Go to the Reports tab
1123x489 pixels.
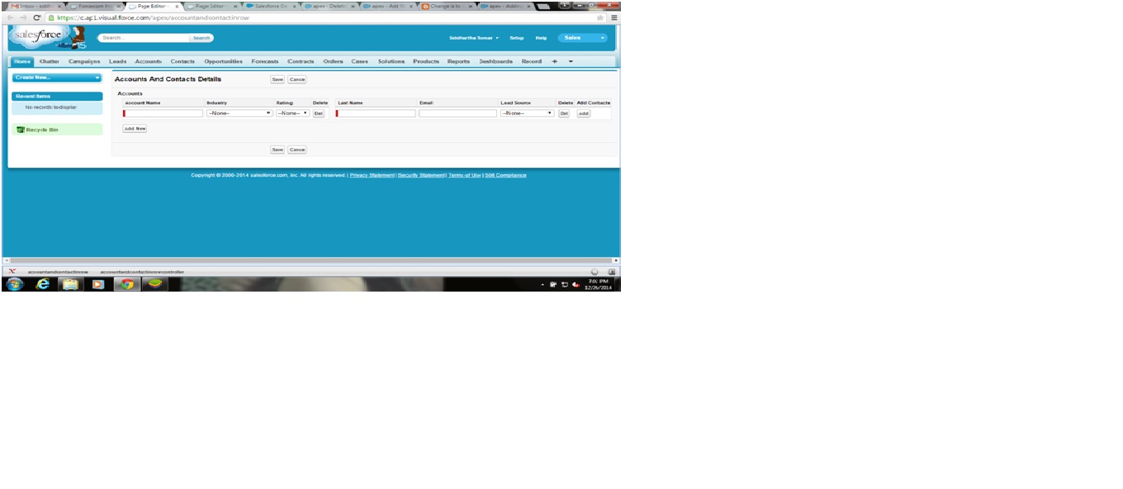point(458,61)
